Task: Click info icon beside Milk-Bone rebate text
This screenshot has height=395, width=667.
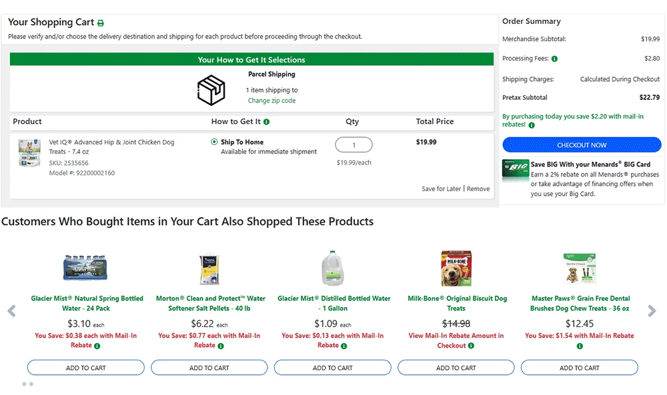Action: point(472,346)
